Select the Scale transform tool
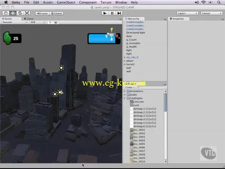Viewport: 225px width, 169px height. point(27,13)
